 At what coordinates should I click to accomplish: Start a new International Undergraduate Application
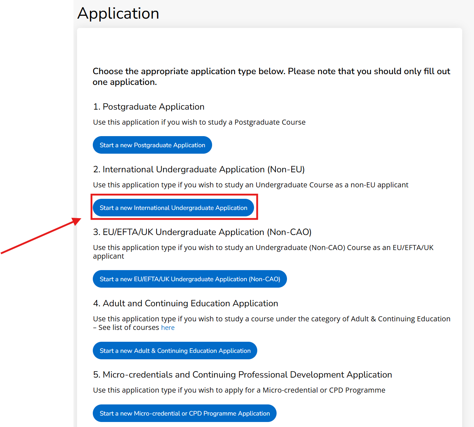tap(173, 208)
